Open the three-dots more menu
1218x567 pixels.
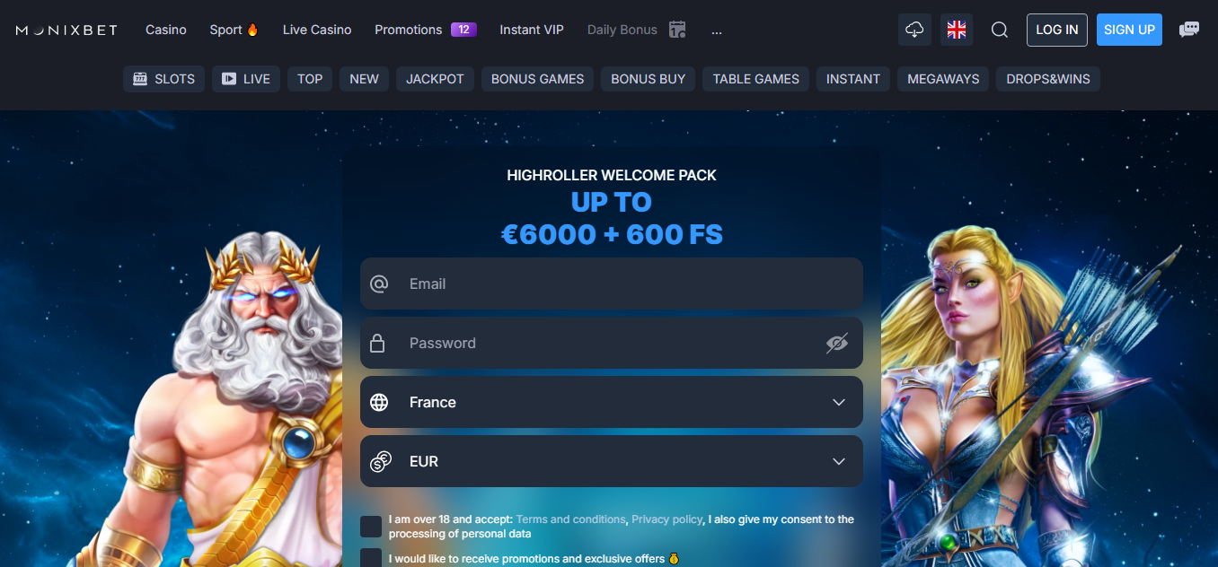click(717, 30)
